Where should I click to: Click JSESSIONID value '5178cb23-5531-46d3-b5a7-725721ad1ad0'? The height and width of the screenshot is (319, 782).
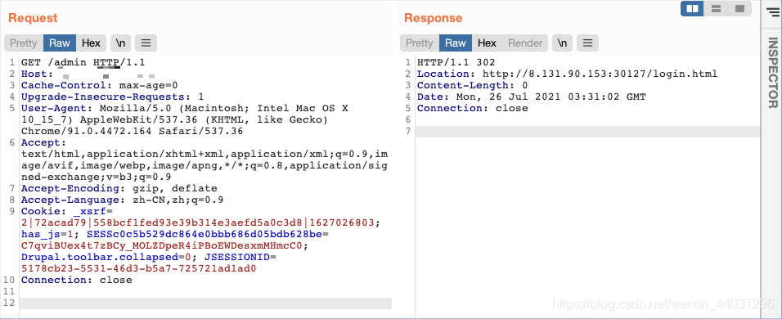(138, 268)
